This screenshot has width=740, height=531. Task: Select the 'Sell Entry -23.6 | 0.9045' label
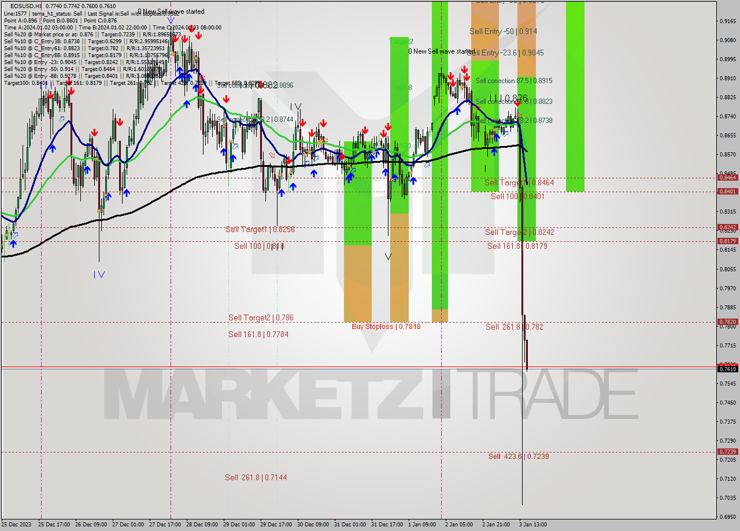click(x=505, y=53)
